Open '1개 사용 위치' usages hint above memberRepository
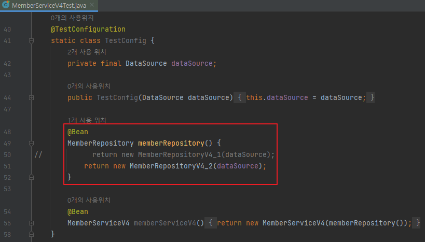 pyautogui.click(x=87, y=120)
